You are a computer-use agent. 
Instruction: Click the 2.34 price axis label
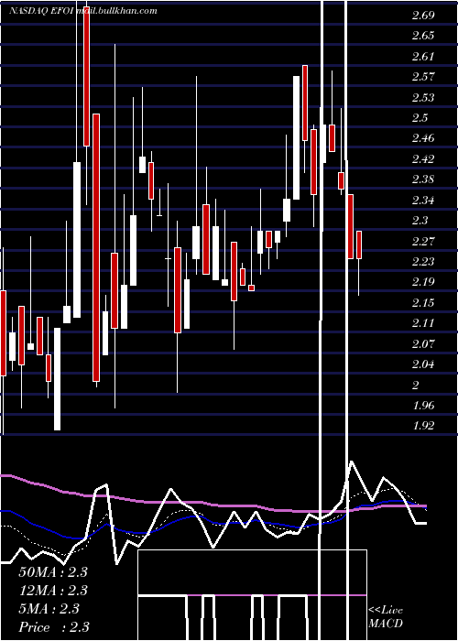click(423, 201)
